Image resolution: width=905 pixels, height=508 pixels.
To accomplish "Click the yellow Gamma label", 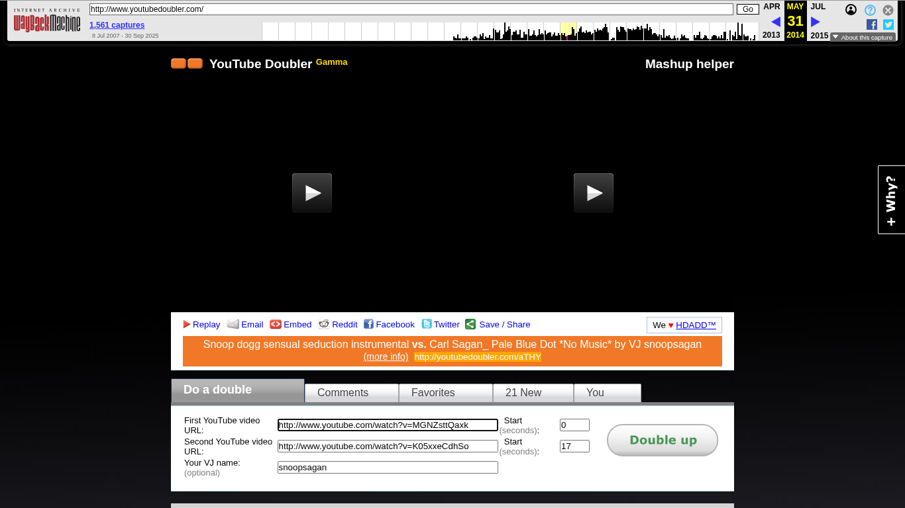I will [332, 62].
